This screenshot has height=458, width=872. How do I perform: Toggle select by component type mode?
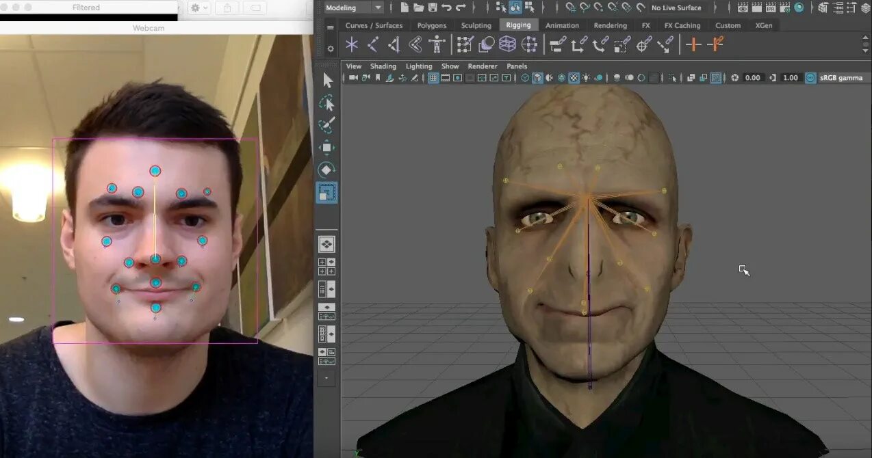coord(530,8)
